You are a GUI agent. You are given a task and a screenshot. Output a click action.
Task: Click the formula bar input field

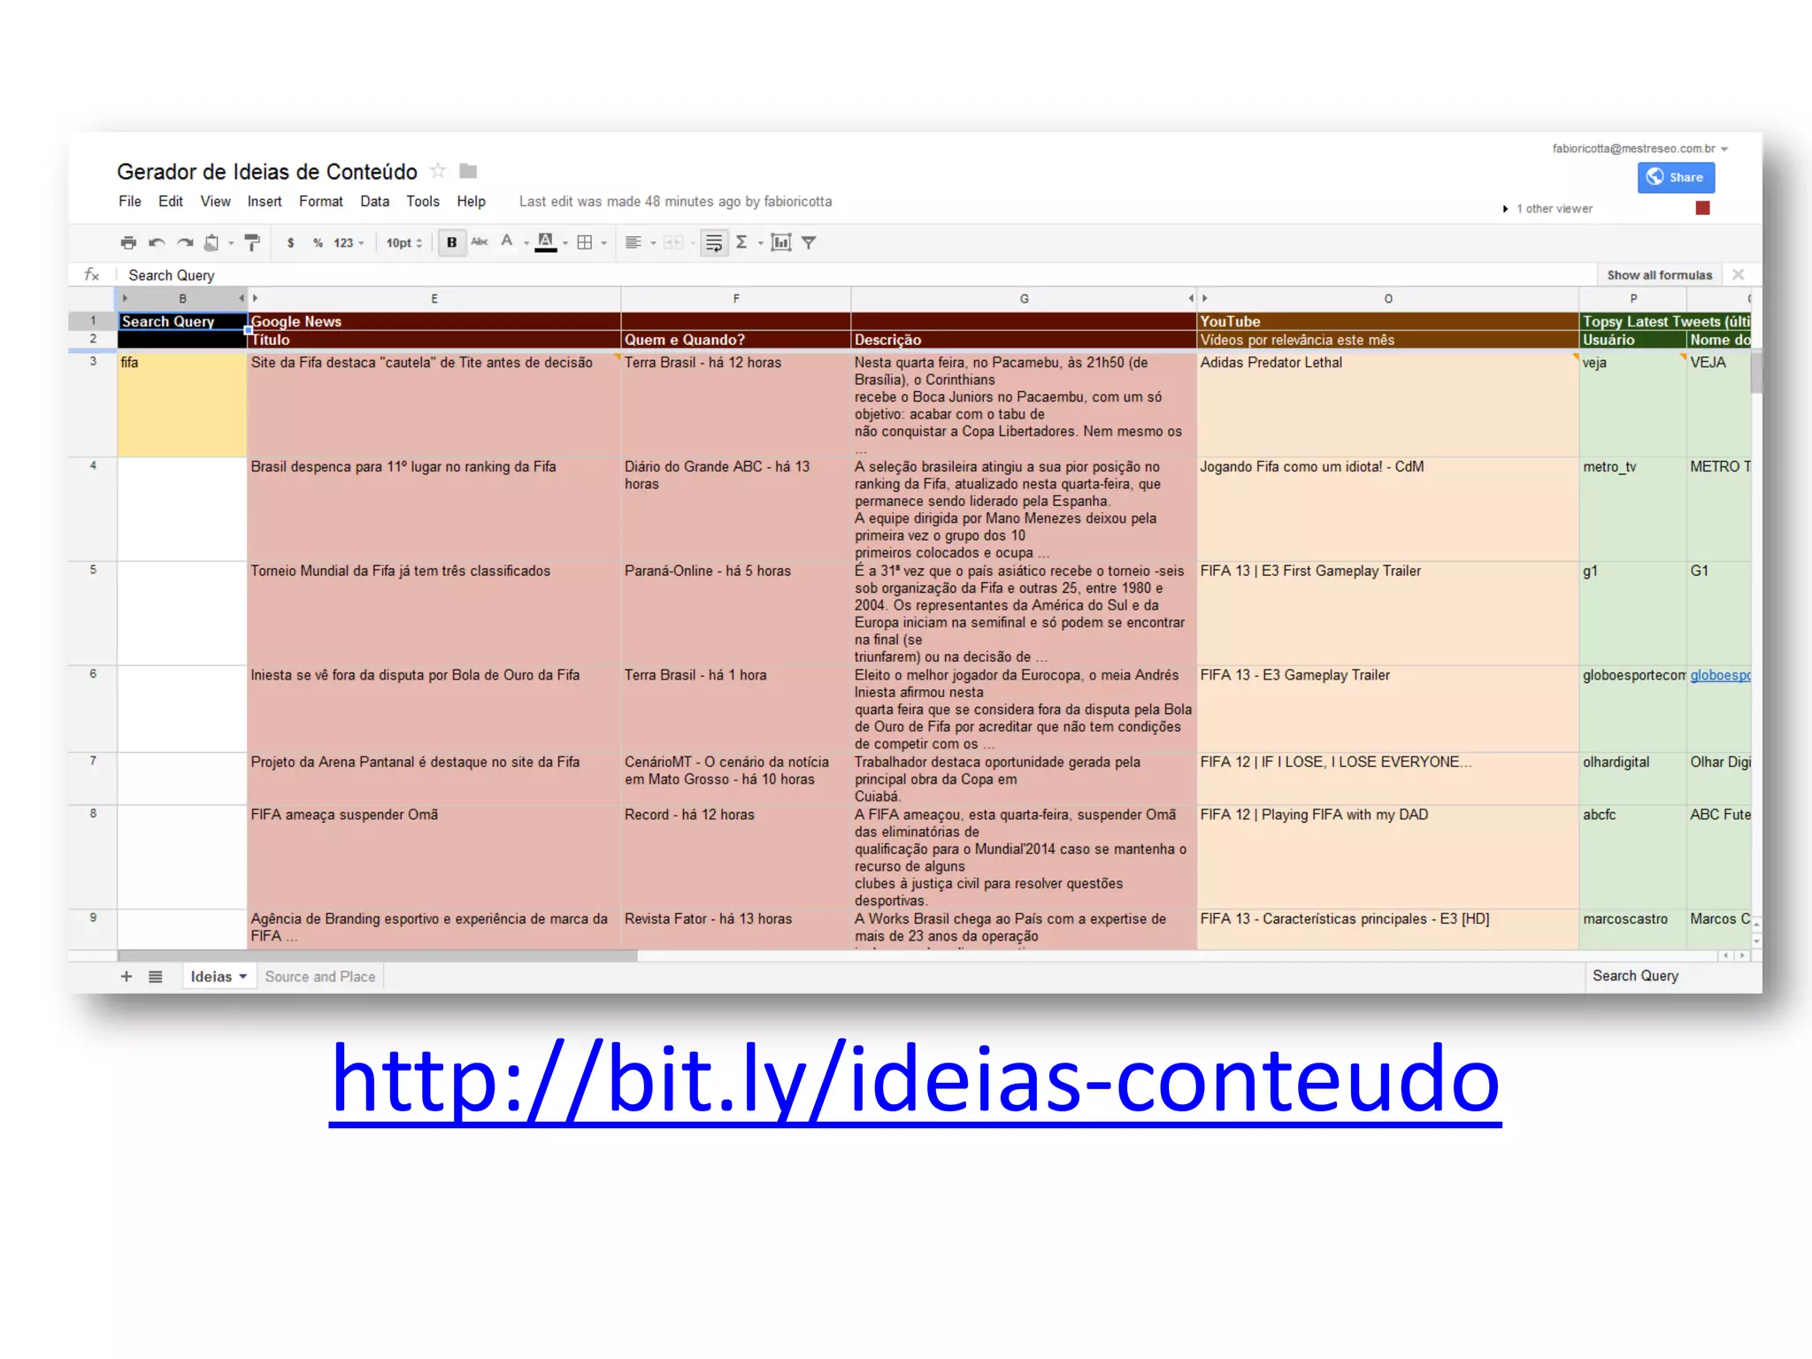(x=858, y=275)
